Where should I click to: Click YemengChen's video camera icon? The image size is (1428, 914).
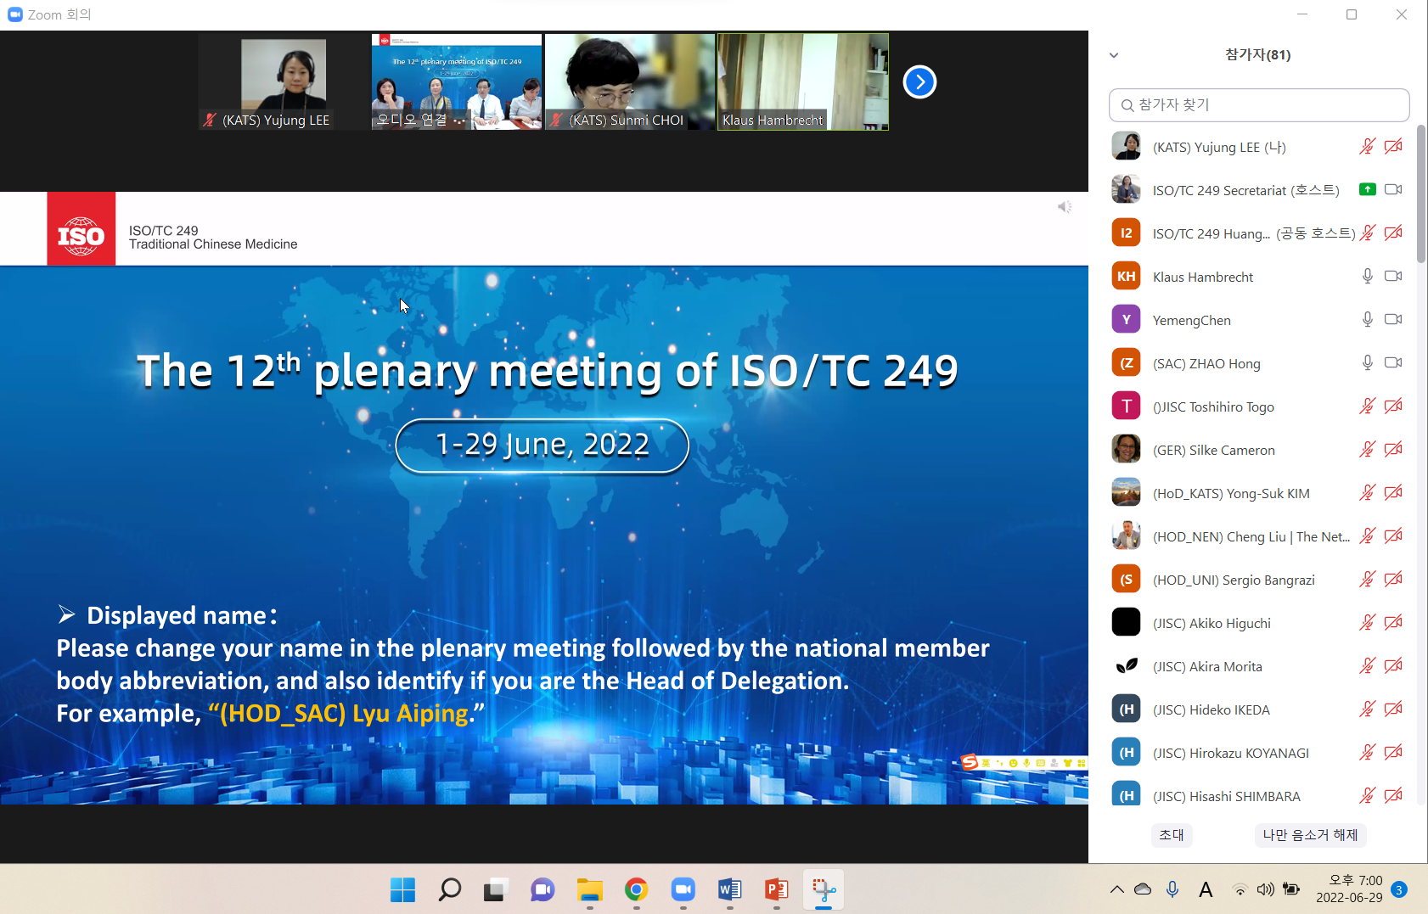1393,320
